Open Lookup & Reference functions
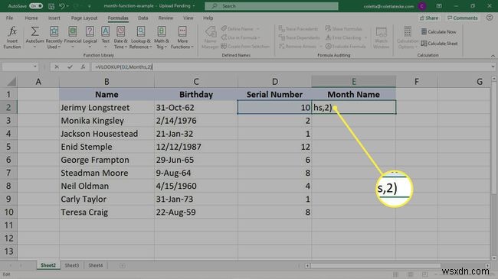This screenshot has height=279, width=498. click(x=141, y=37)
